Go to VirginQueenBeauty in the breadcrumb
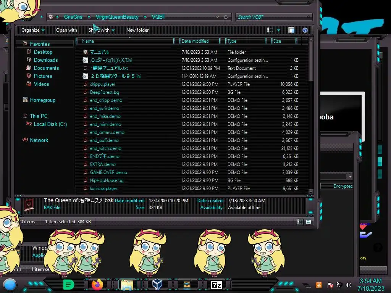 117,17
